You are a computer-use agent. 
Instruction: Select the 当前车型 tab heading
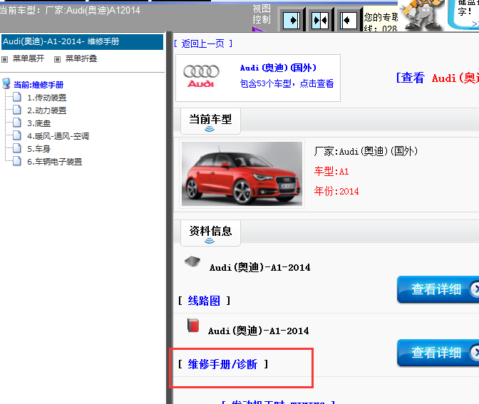210,120
